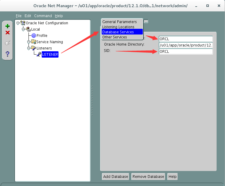Image resolution: width=225 pixels, height=186 pixels.
Task: Expand the Service Naming tree node
Action: click(x=29, y=42)
